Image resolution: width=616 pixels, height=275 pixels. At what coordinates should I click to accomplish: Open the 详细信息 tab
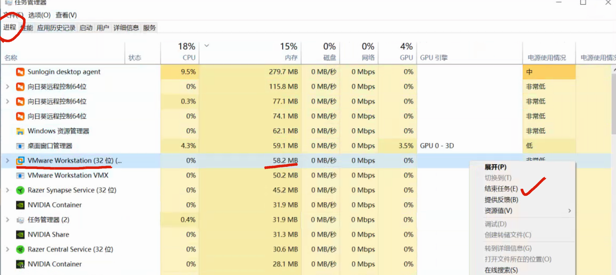(126, 28)
